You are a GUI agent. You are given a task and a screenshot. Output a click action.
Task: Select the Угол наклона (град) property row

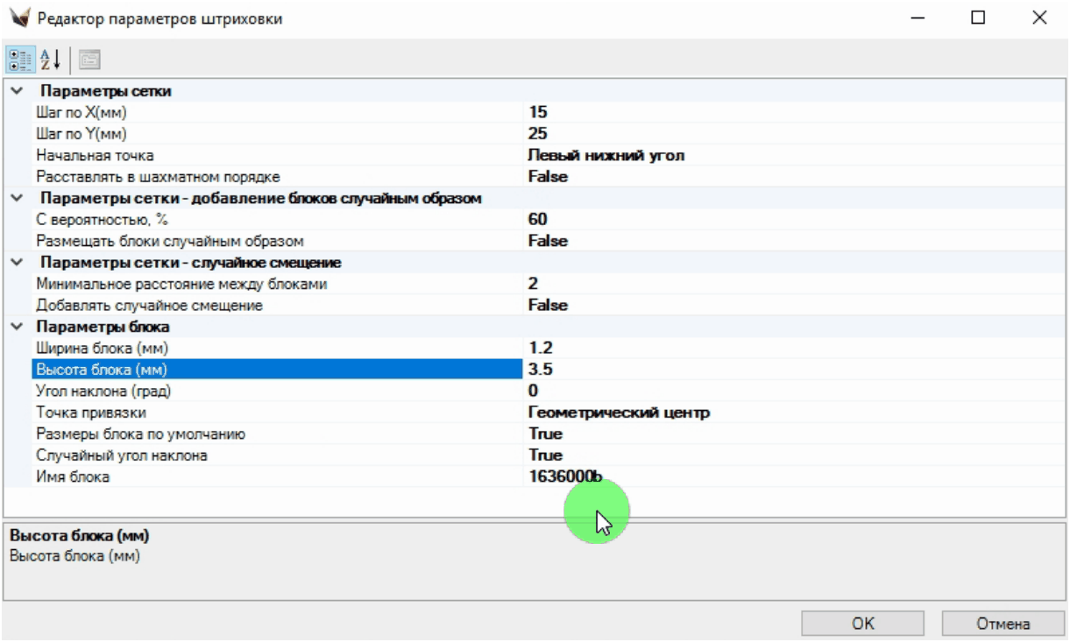click(x=263, y=391)
